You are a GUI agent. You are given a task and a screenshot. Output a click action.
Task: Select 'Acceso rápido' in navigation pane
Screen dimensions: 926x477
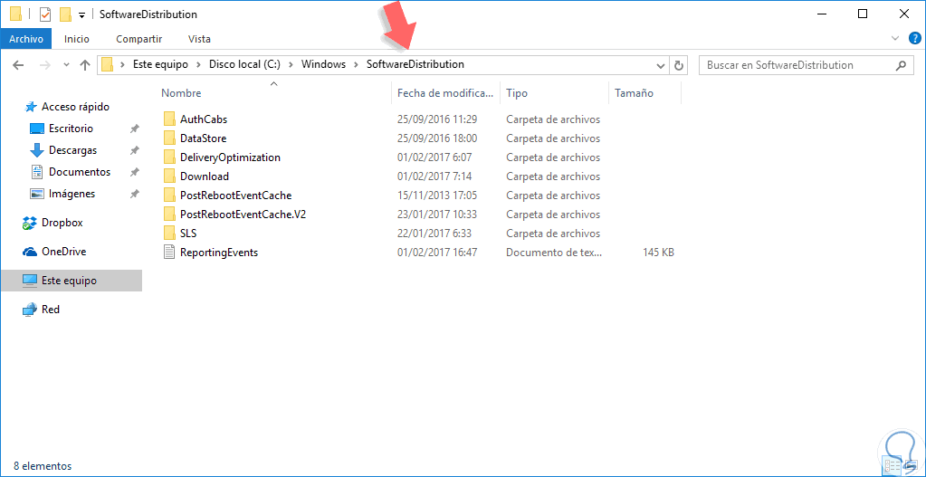point(75,107)
